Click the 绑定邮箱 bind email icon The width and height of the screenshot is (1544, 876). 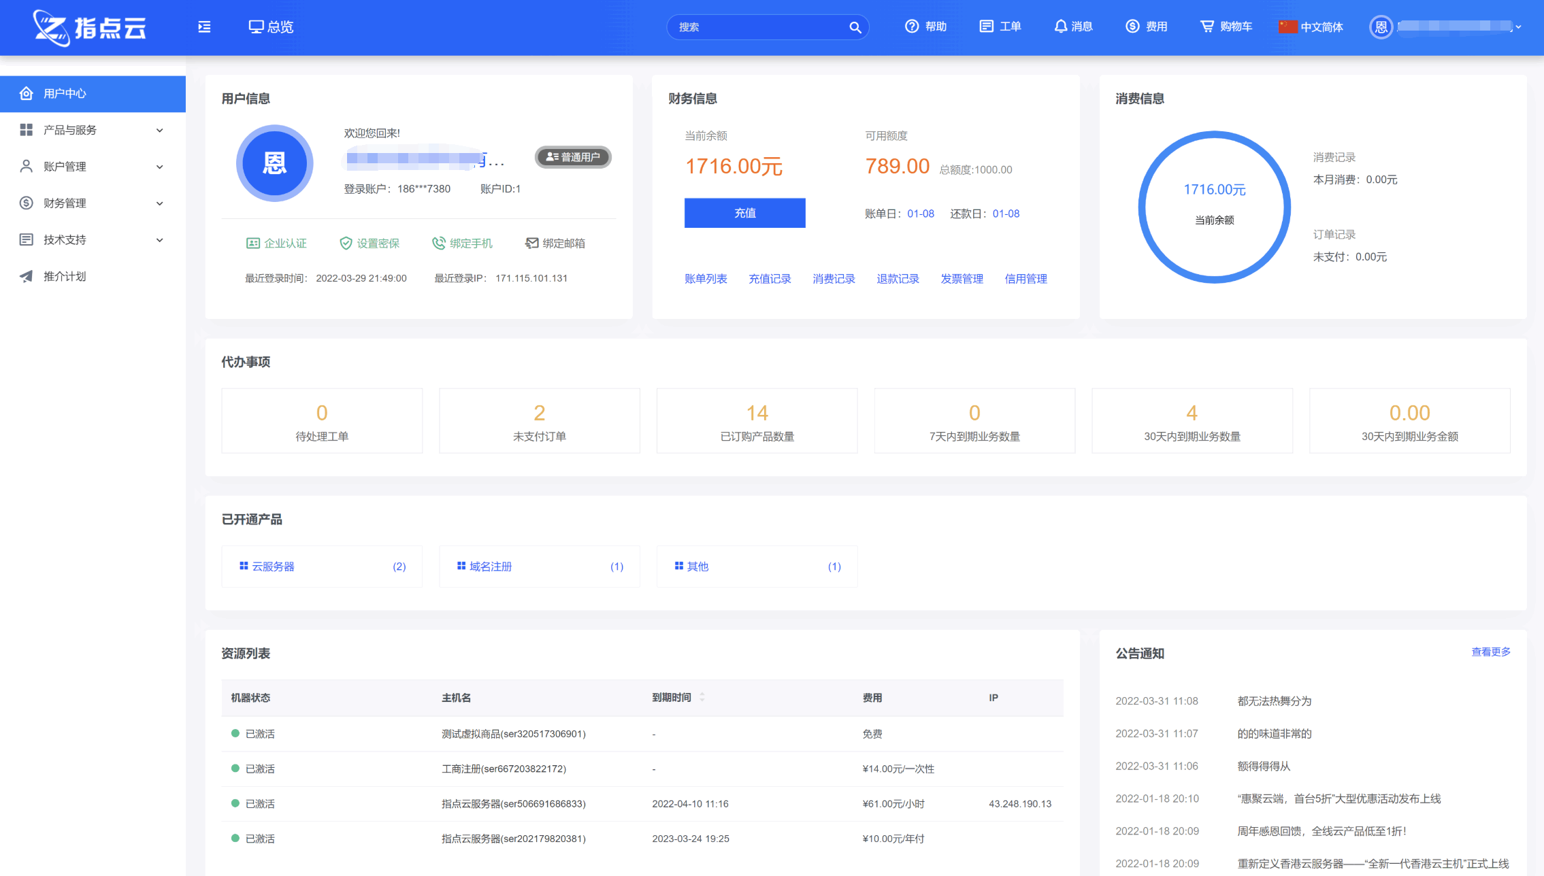pyautogui.click(x=531, y=243)
